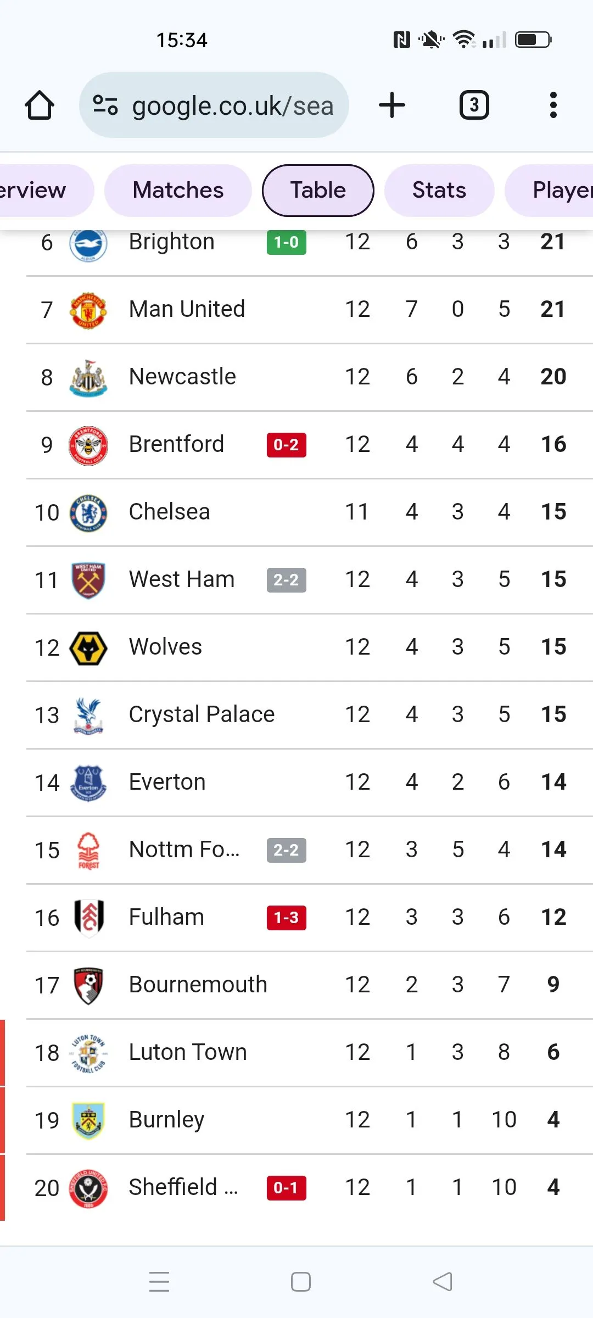Tap the google.co.uk address bar
This screenshot has width=593, height=1318.
tap(233, 106)
